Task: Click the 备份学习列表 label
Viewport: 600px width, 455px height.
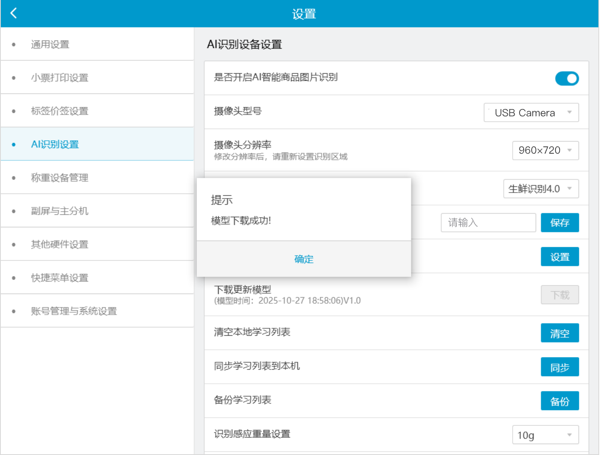Action: [x=243, y=400]
